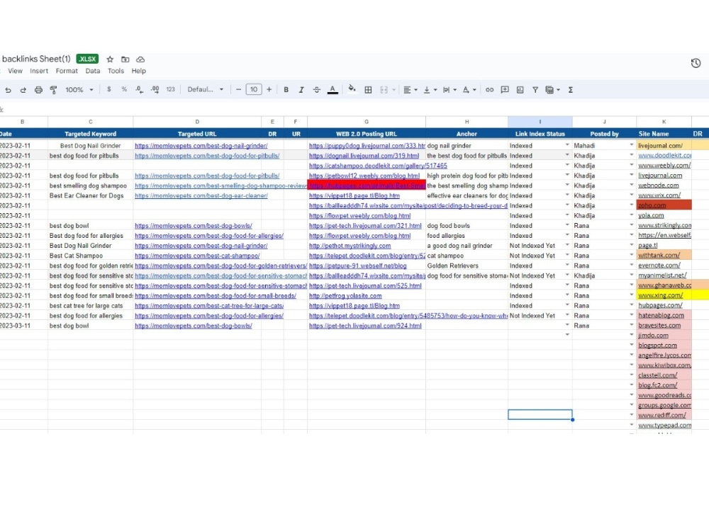This screenshot has height=531, width=709.
Task: Open the petfrog yolasite link
Action: pos(345,296)
